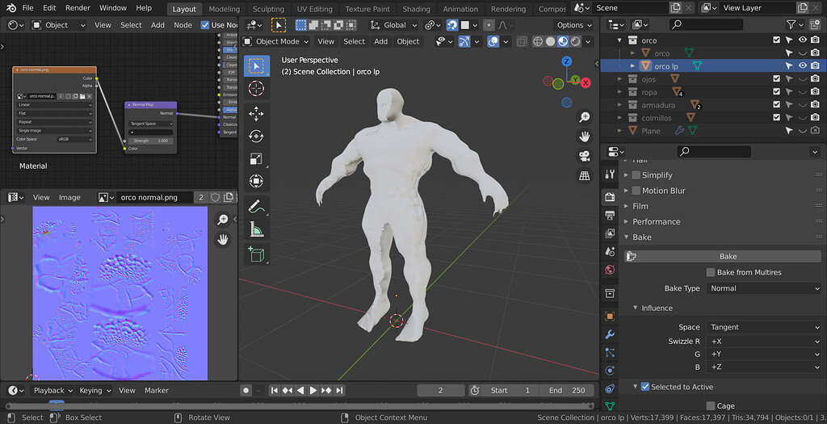The image size is (827, 424).
Task: Expand the Performance panel
Action: (656, 221)
